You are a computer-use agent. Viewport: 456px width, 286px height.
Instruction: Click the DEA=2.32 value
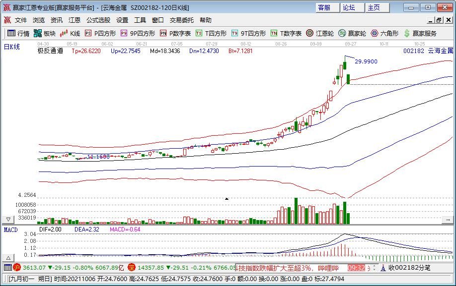[87, 229]
